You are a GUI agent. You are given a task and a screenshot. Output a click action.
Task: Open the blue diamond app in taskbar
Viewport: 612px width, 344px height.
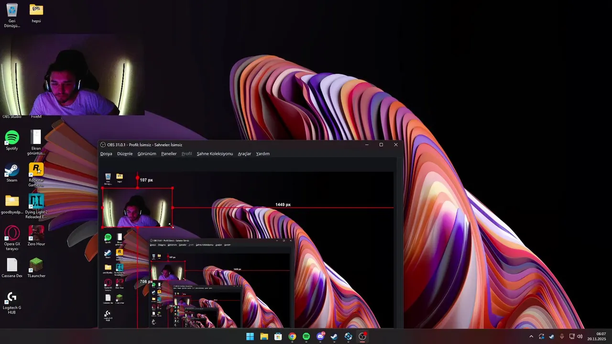click(348, 336)
